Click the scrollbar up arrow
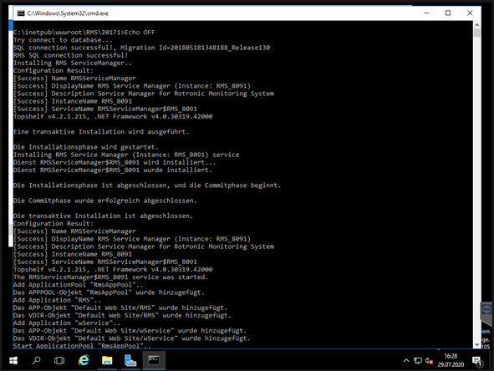494x371 pixels. tap(477, 24)
